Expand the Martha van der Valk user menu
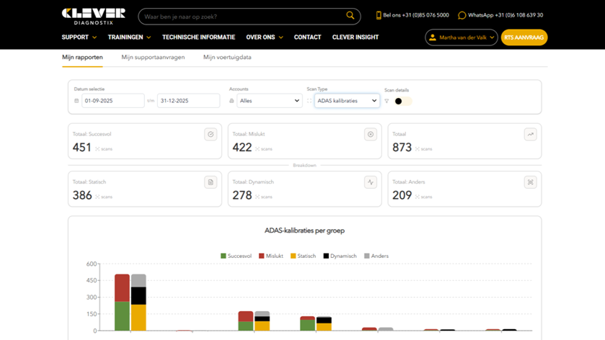The image size is (605, 340). point(462,37)
